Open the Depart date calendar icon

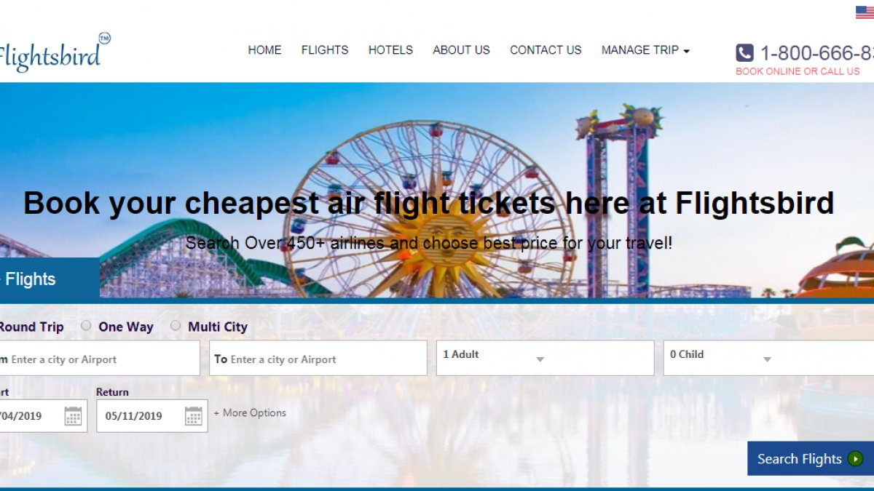(x=73, y=416)
